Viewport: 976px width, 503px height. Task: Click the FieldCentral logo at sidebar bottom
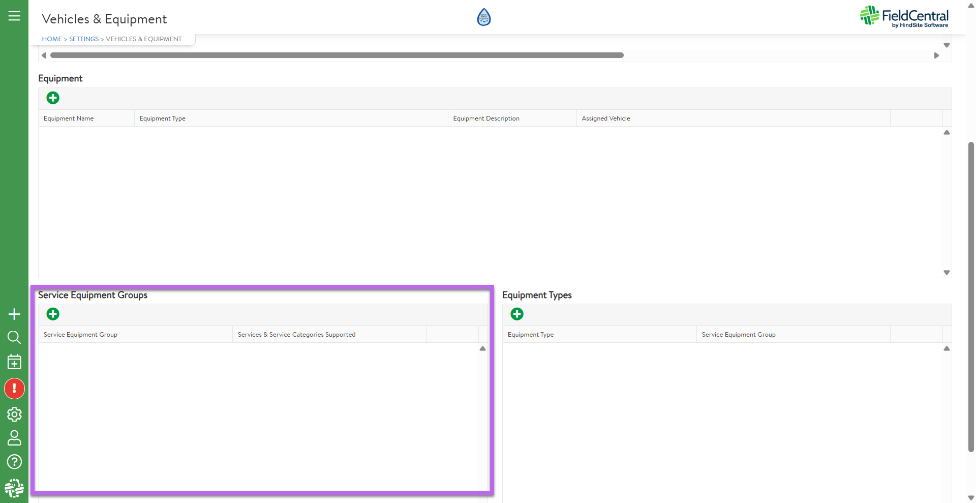(14, 488)
